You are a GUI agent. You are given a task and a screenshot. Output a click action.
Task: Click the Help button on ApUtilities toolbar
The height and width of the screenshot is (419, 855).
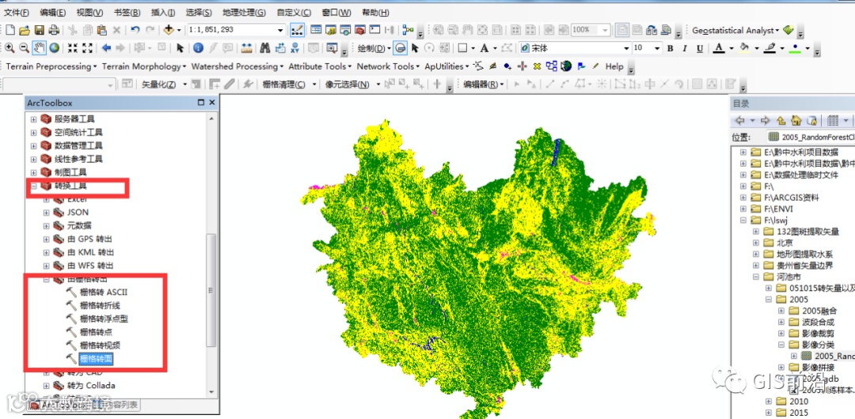(x=614, y=66)
